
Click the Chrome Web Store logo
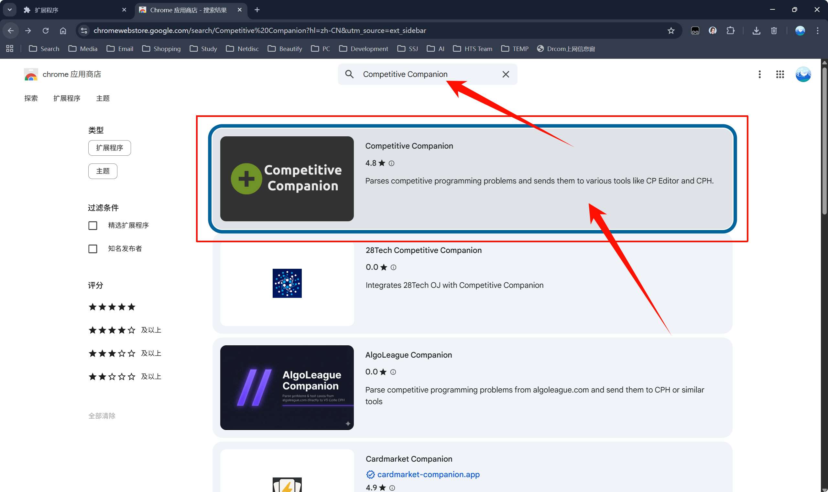pyautogui.click(x=31, y=74)
